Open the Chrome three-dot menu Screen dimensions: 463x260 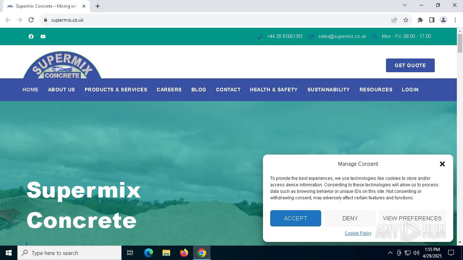click(x=455, y=20)
